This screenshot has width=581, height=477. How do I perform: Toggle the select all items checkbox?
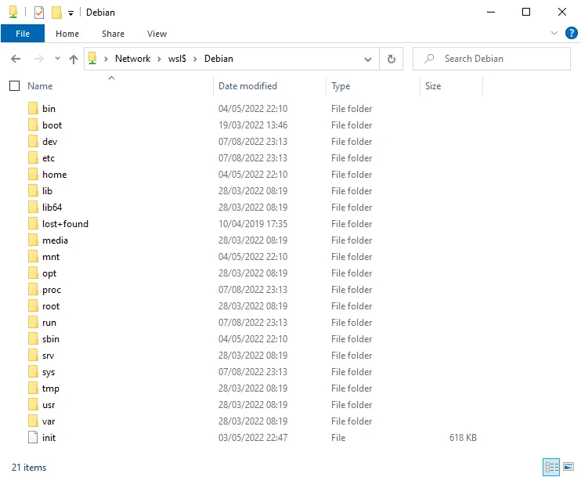pyautogui.click(x=14, y=86)
